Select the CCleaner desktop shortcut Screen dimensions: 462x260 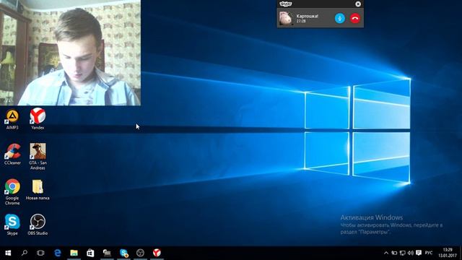[x=12, y=154]
